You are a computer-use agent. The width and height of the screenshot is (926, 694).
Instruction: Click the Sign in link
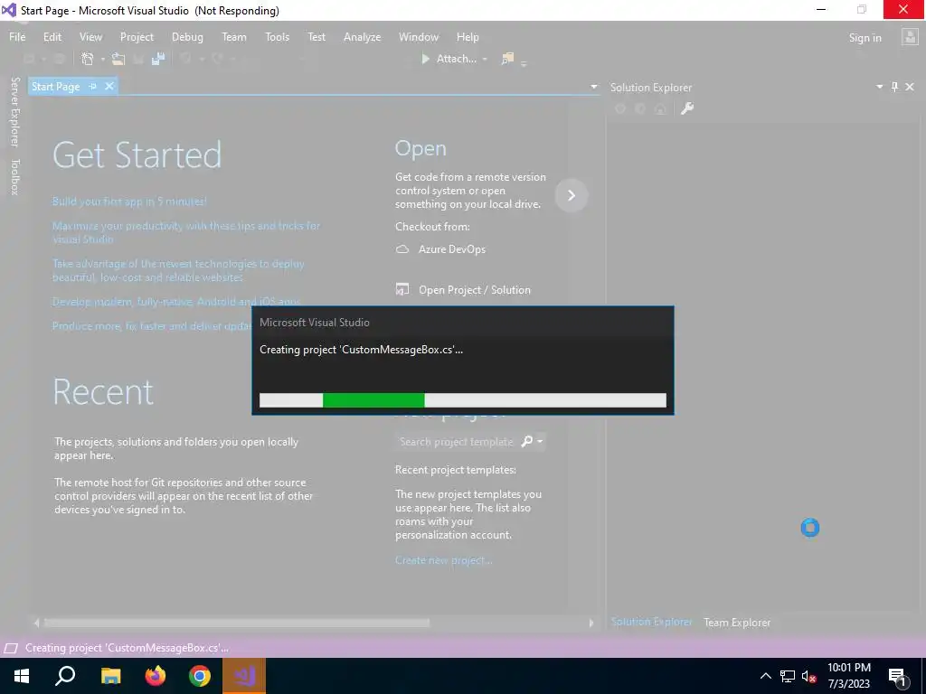865,38
